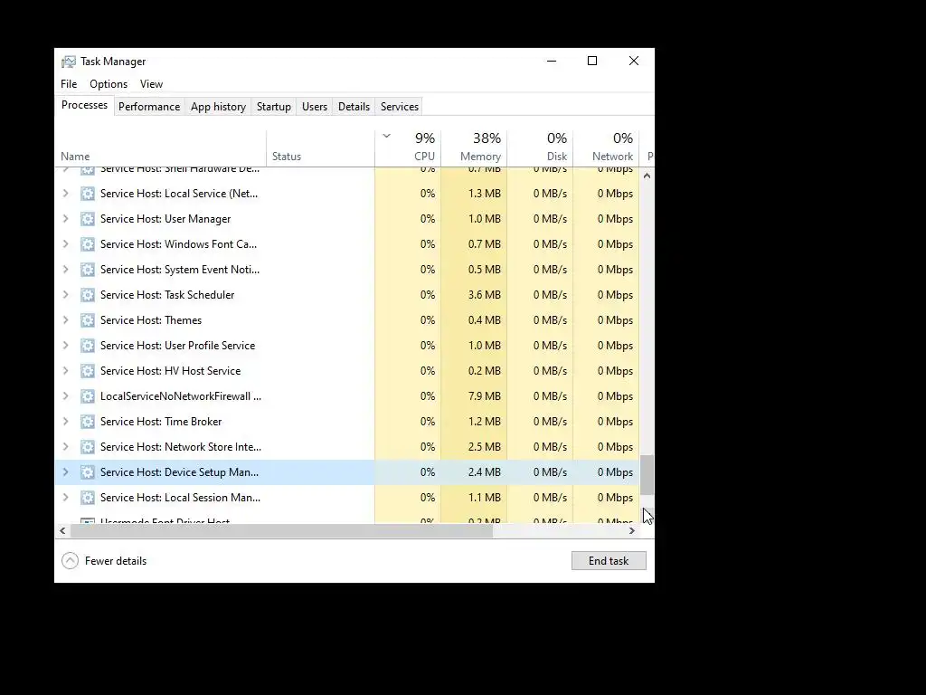Click gear icon of User Profile Service row
Viewport: 926px width, 695px height.
pos(88,346)
